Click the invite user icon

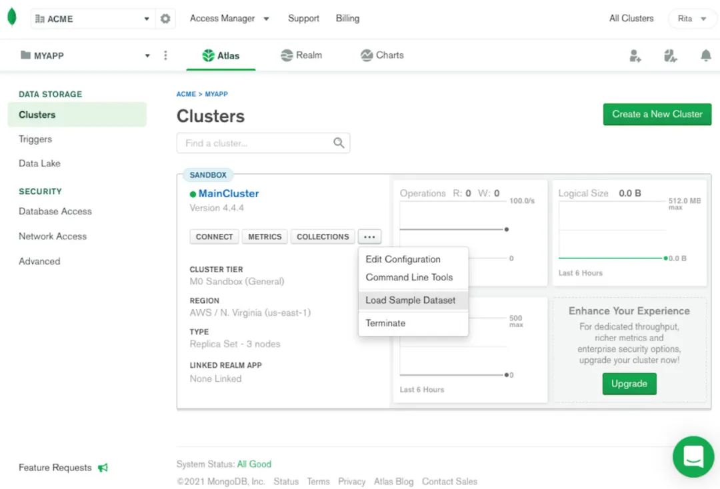[635, 56]
